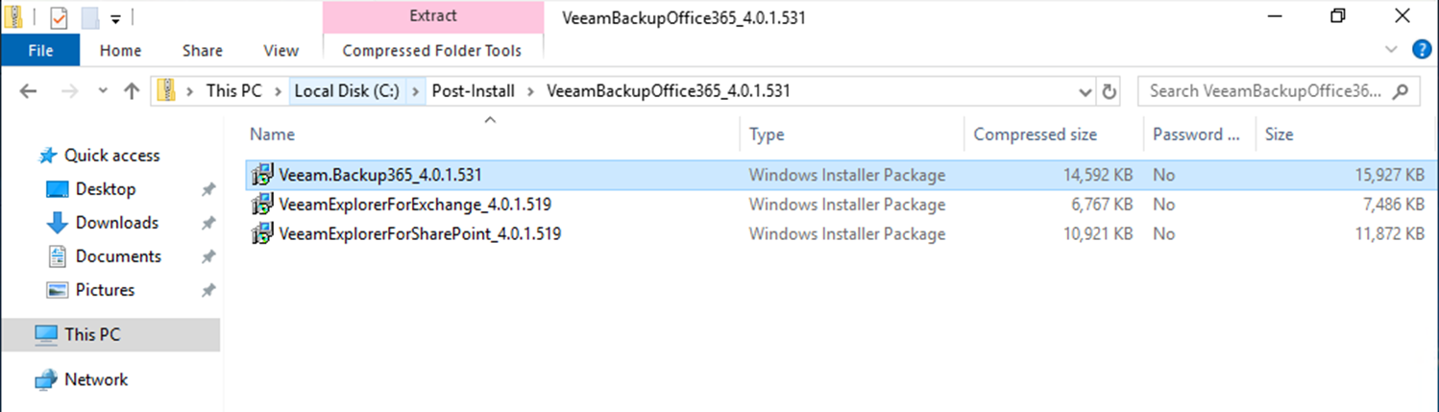Click Post-Install in the address breadcrumb
1439x412 pixels.
click(473, 91)
